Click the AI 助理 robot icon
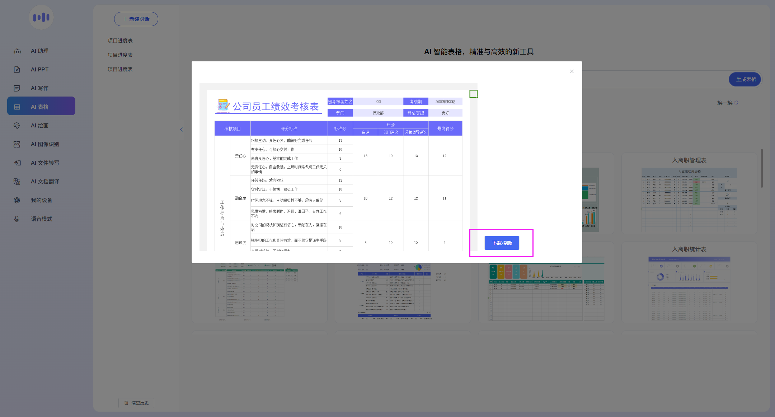Image resolution: width=775 pixels, height=417 pixels. click(17, 51)
